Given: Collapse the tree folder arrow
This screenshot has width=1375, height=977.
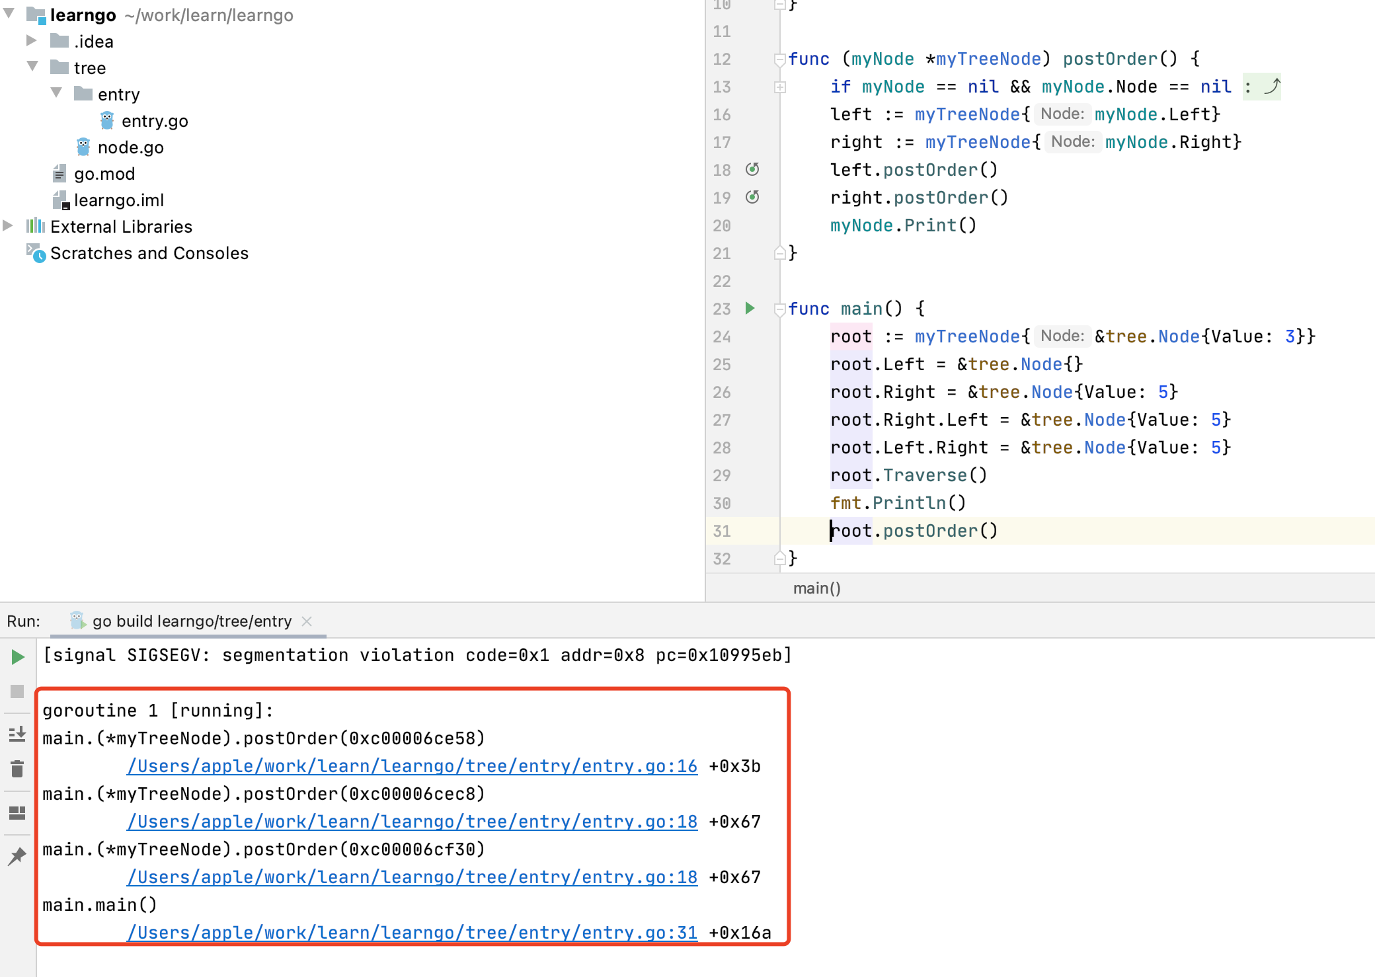Looking at the screenshot, I should [32, 67].
